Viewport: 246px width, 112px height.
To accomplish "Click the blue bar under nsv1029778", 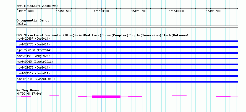I will pos(127,47).
